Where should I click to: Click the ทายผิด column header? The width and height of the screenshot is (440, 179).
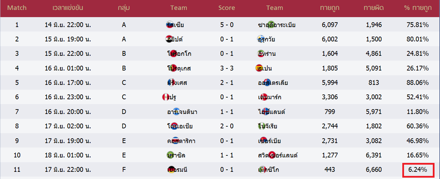click(x=373, y=8)
